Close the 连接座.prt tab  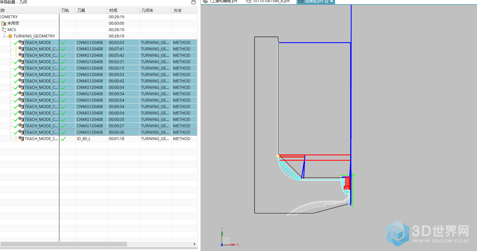[x=332, y=1]
